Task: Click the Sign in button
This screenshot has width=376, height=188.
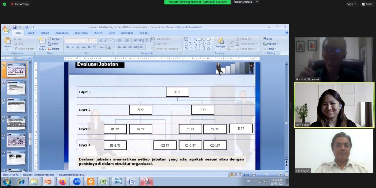Action: (351, 4)
